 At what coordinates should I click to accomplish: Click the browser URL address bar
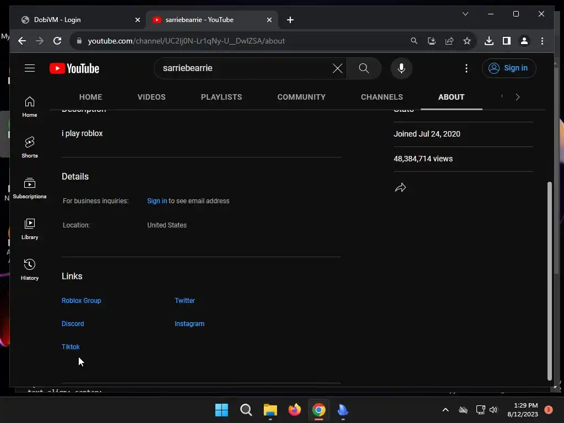(245, 41)
